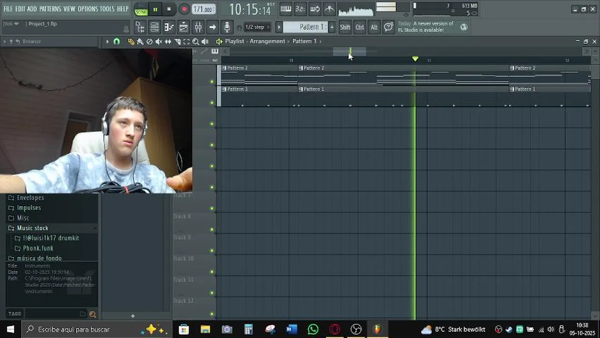Image resolution: width=600 pixels, height=338 pixels.
Task: Open the playlist options arrow menu
Action: pos(108,41)
